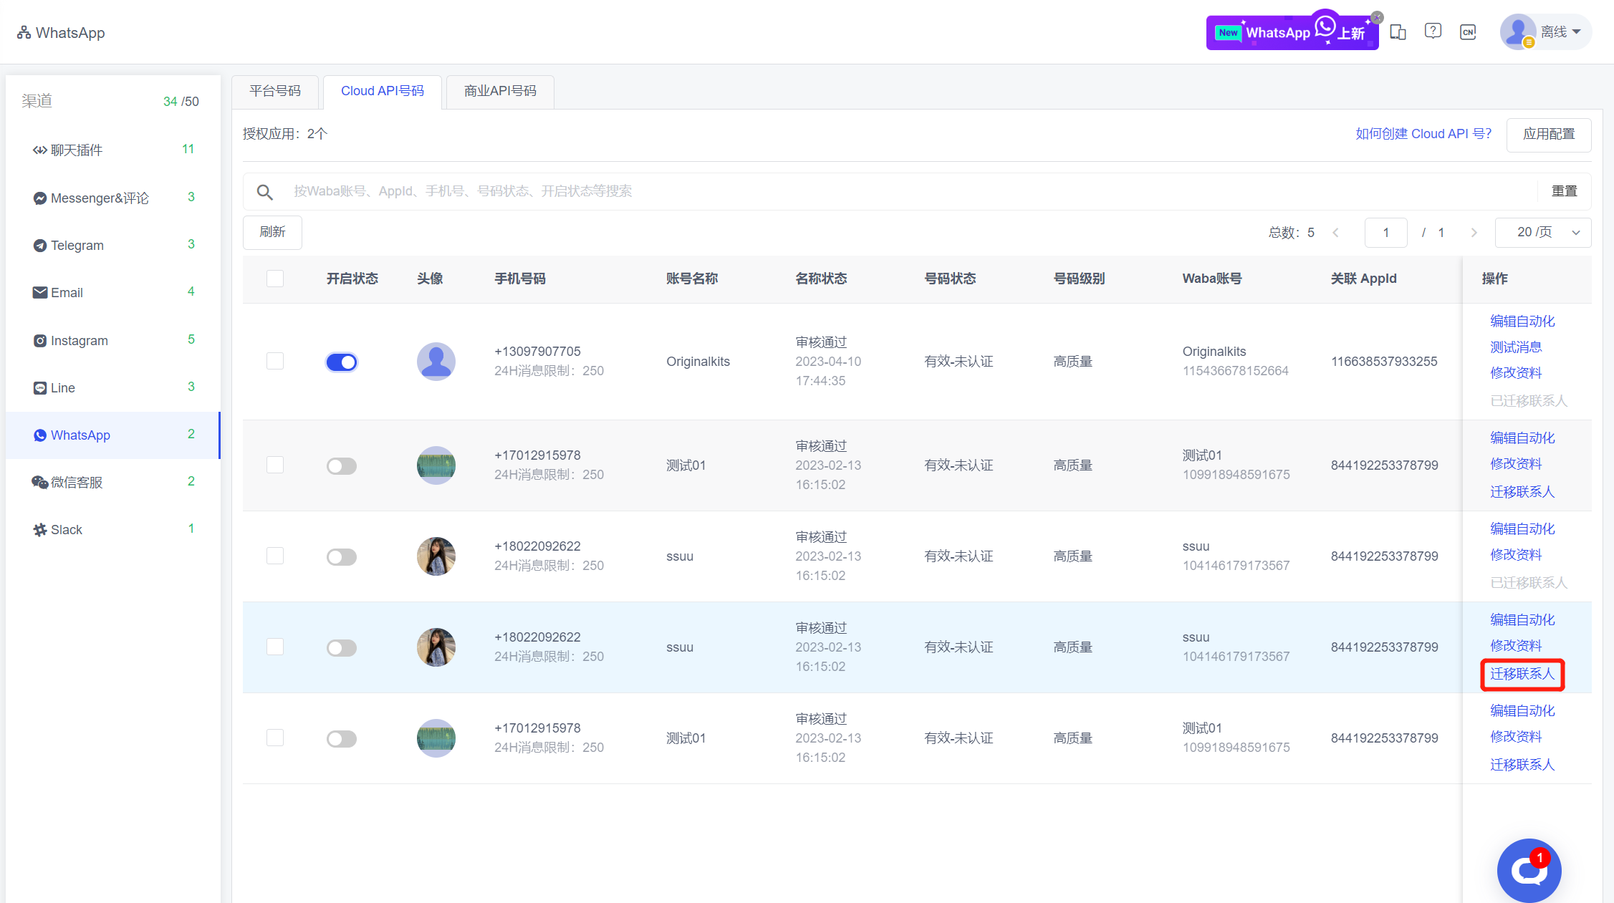Viewport: 1614px width, 903px height.
Task: Check the select-all checkbox in table header
Action: [275, 279]
